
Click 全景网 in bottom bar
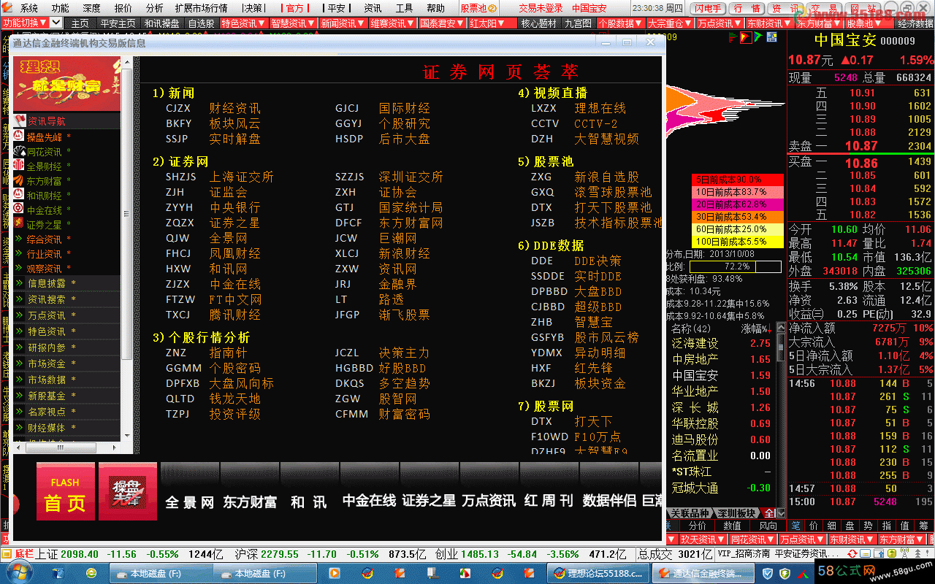tap(189, 502)
